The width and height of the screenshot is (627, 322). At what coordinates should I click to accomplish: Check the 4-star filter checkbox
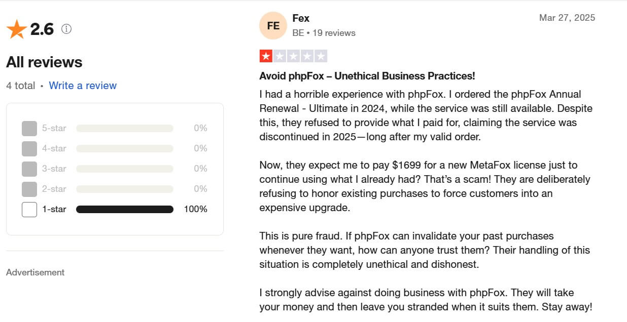pyautogui.click(x=29, y=149)
